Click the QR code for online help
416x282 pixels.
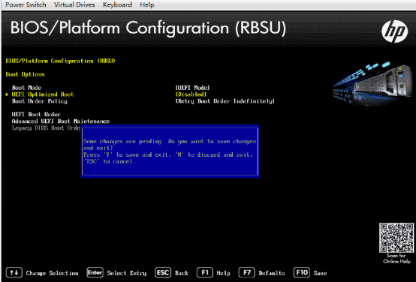tap(396, 238)
